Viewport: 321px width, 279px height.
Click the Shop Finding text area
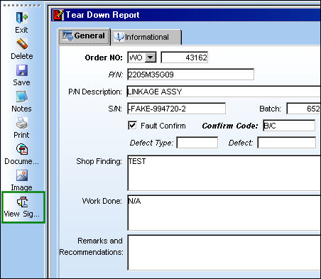click(x=224, y=173)
